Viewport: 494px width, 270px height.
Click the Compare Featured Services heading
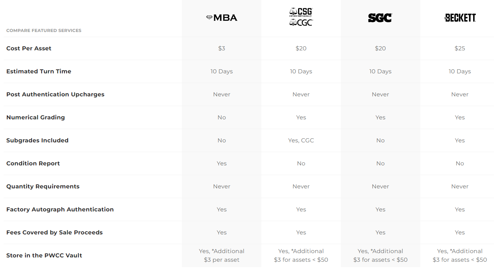pyautogui.click(x=44, y=31)
